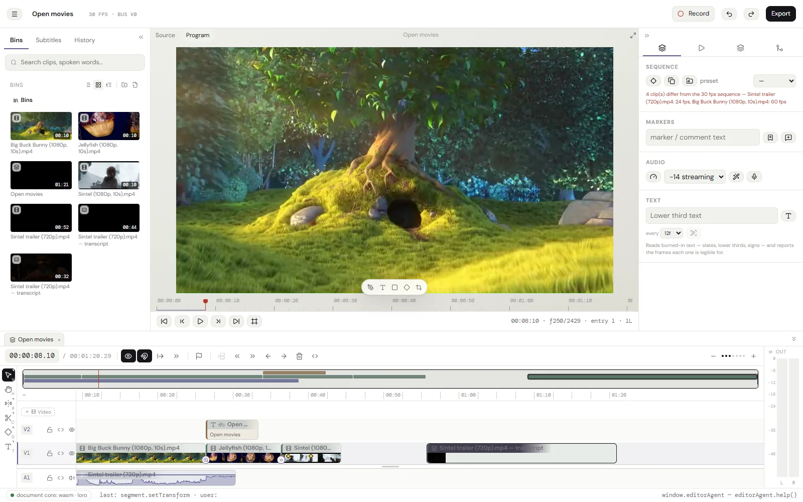Undo the last action
The image size is (803, 502).
click(729, 14)
